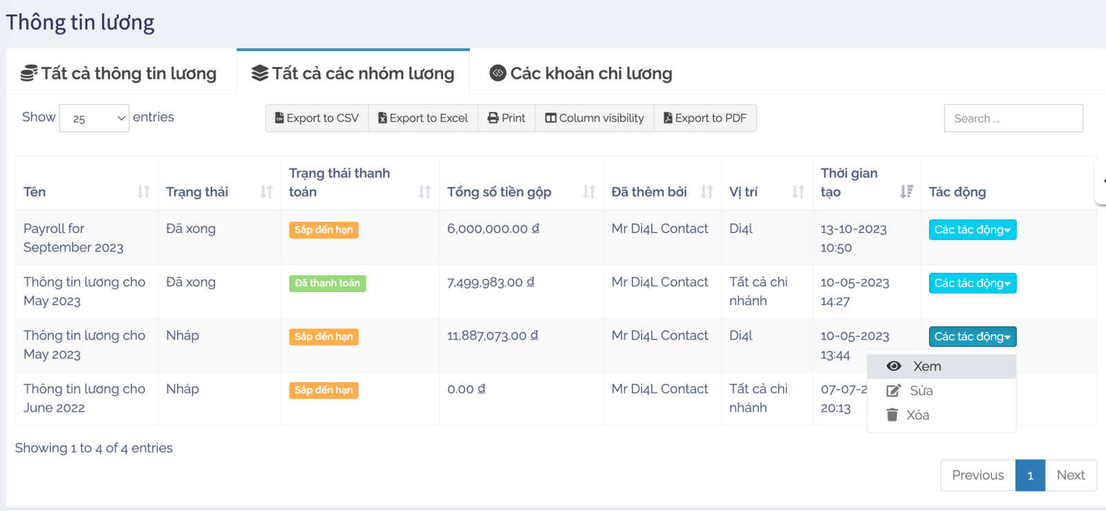Click Export to Excel button
The width and height of the screenshot is (1106, 511).
pos(423,118)
